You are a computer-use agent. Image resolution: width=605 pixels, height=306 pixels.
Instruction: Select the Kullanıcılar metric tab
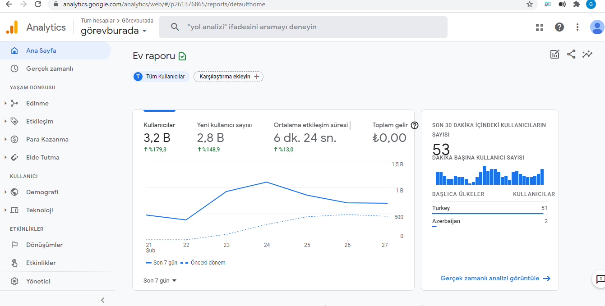(x=159, y=137)
